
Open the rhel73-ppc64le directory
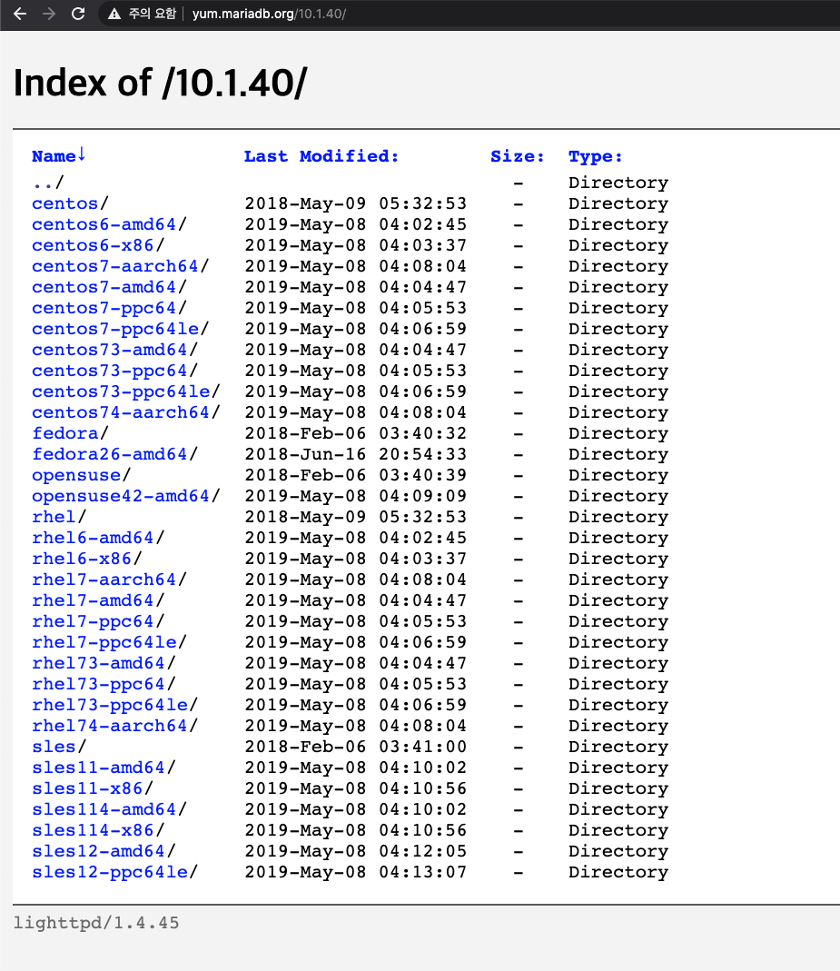(110, 706)
